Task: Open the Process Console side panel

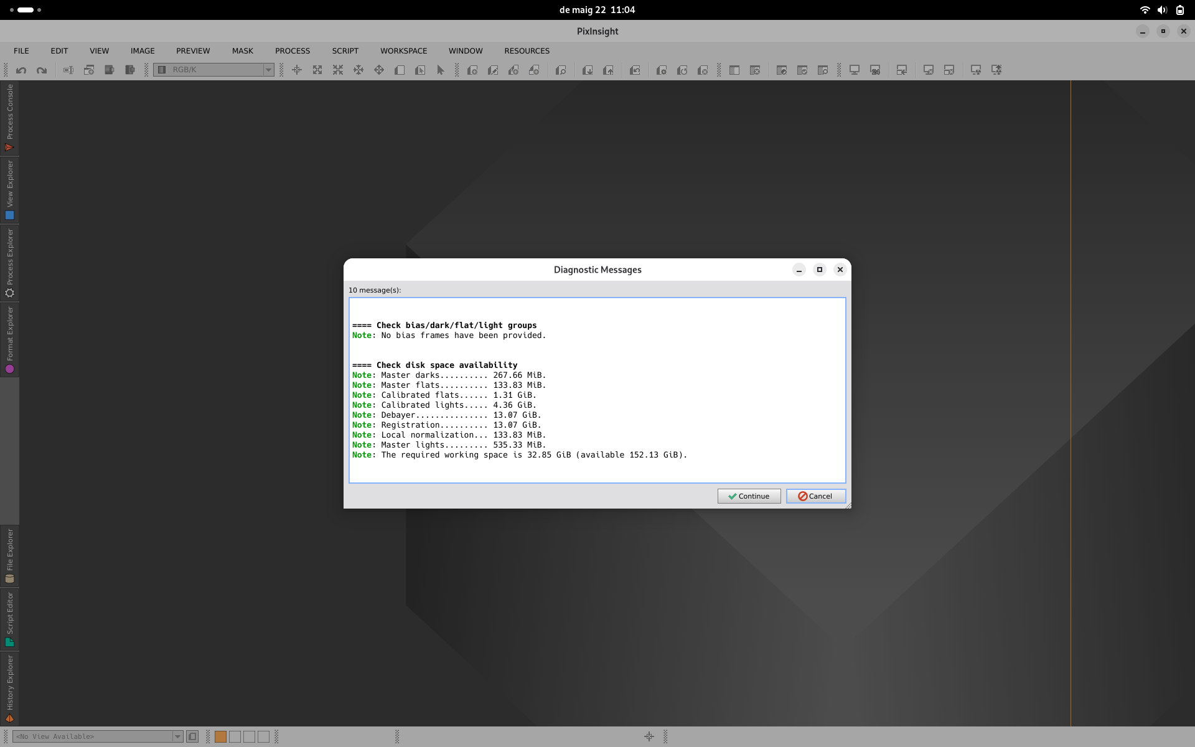Action: click(x=9, y=118)
